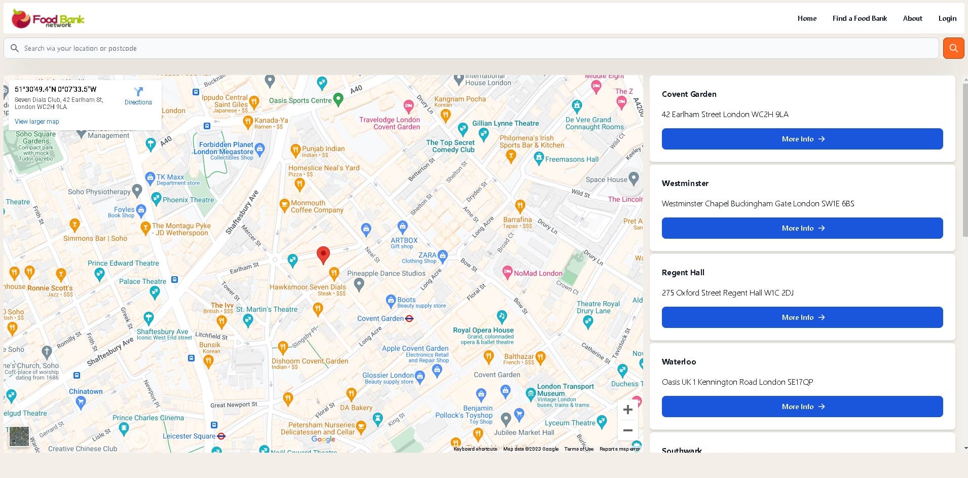Screen dimensions: 968x478
Task: Open the Login page
Action: 947,18
